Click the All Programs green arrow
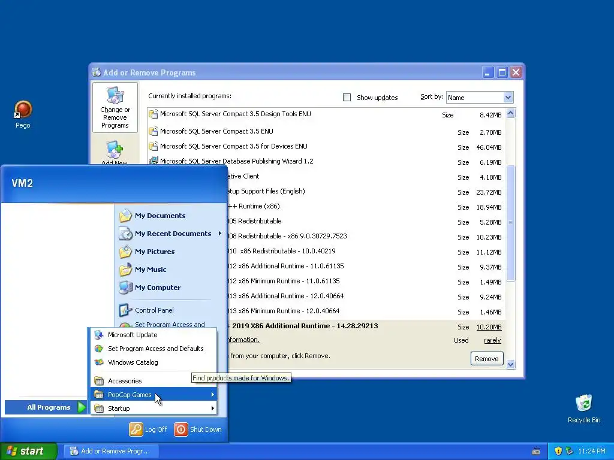 coord(82,407)
